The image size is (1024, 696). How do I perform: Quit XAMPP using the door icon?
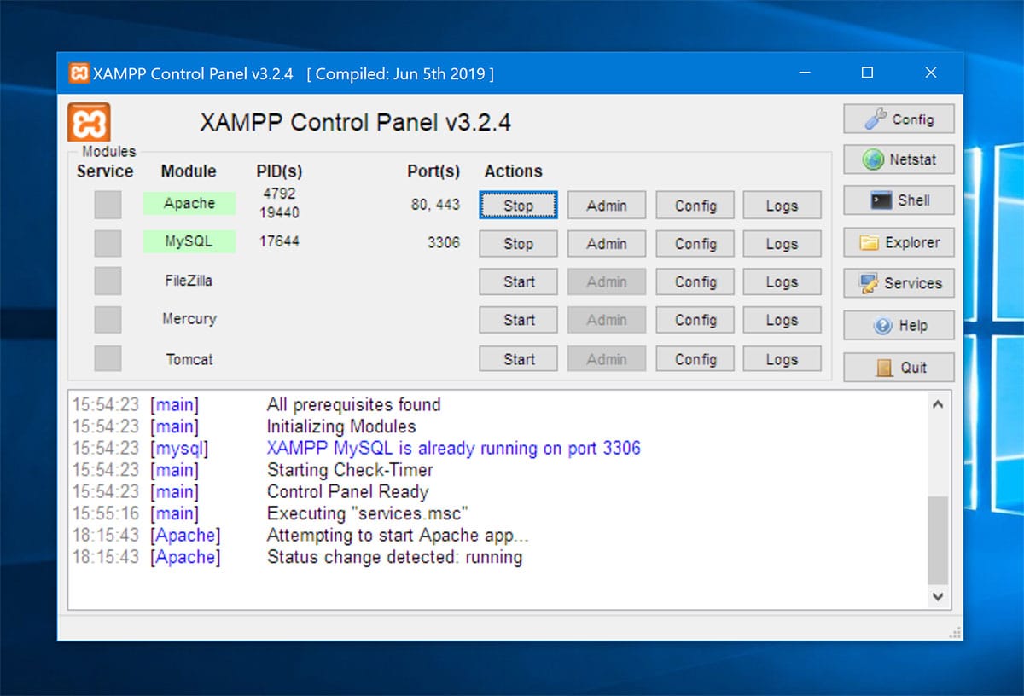click(x=899, y=367)
